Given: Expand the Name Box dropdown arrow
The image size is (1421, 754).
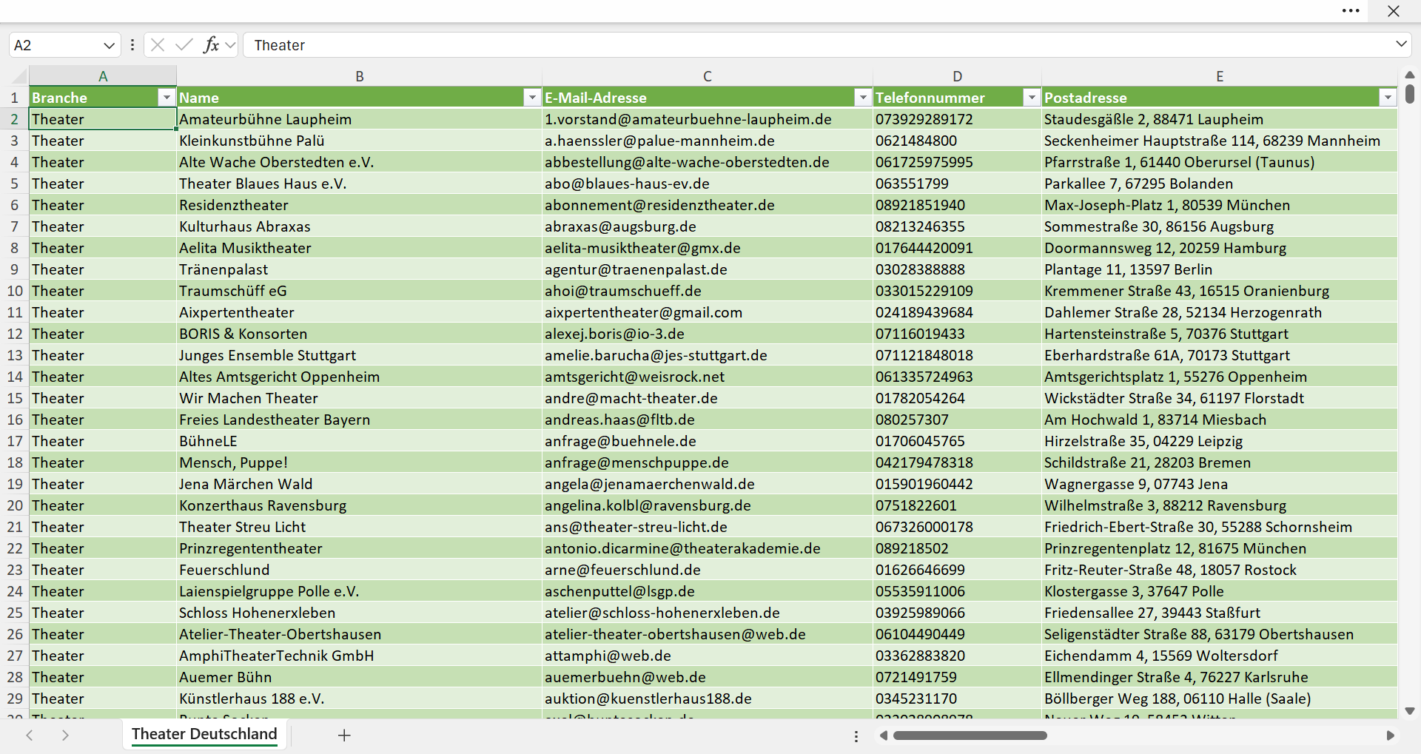Looking at the screenshot, I should tap(109, 45).
